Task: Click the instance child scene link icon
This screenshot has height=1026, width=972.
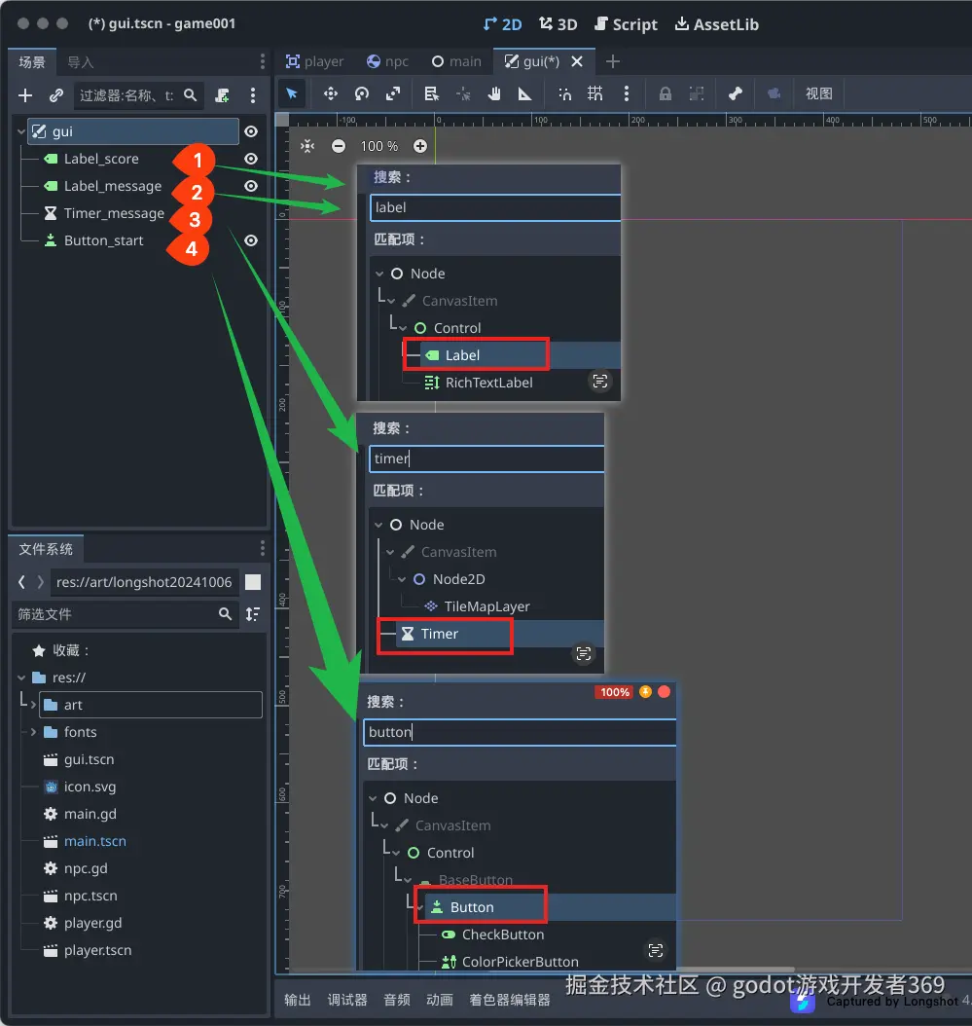Action: point(56,95)
